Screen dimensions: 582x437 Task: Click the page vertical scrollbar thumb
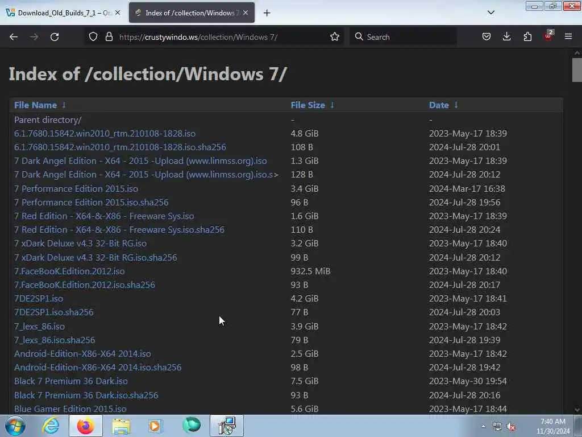577,69
